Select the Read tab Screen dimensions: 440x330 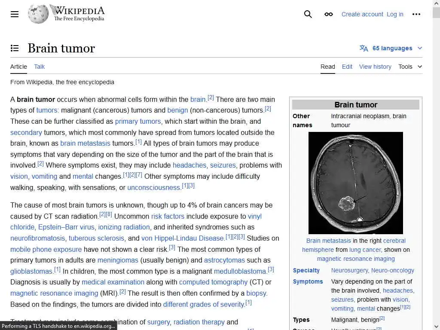328,67
